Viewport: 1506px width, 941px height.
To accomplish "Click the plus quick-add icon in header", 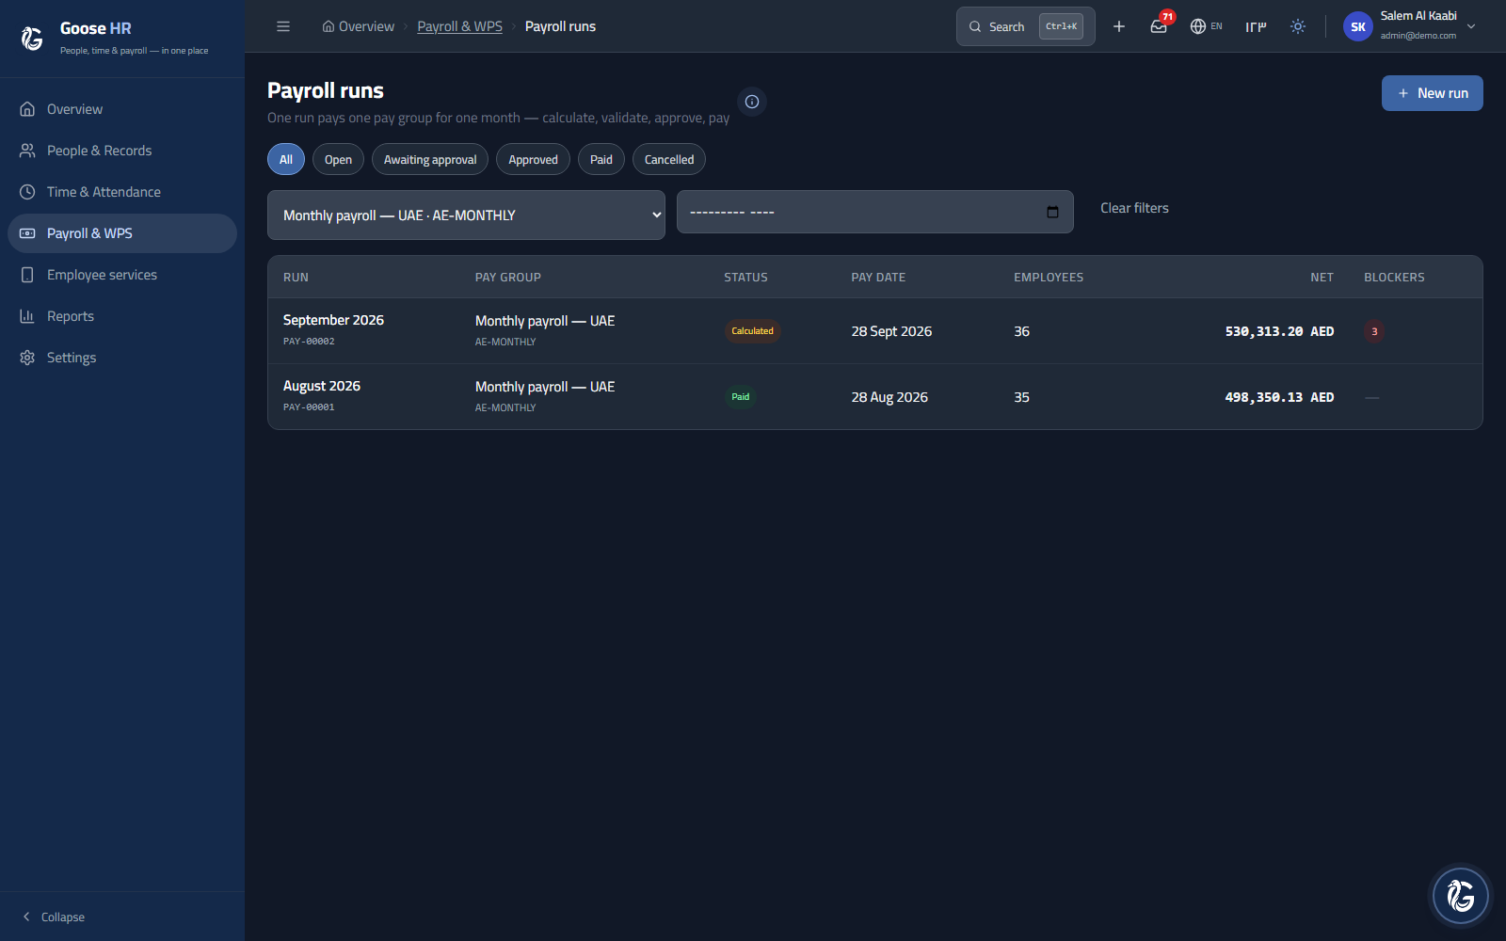I will tap(1119, 26).
